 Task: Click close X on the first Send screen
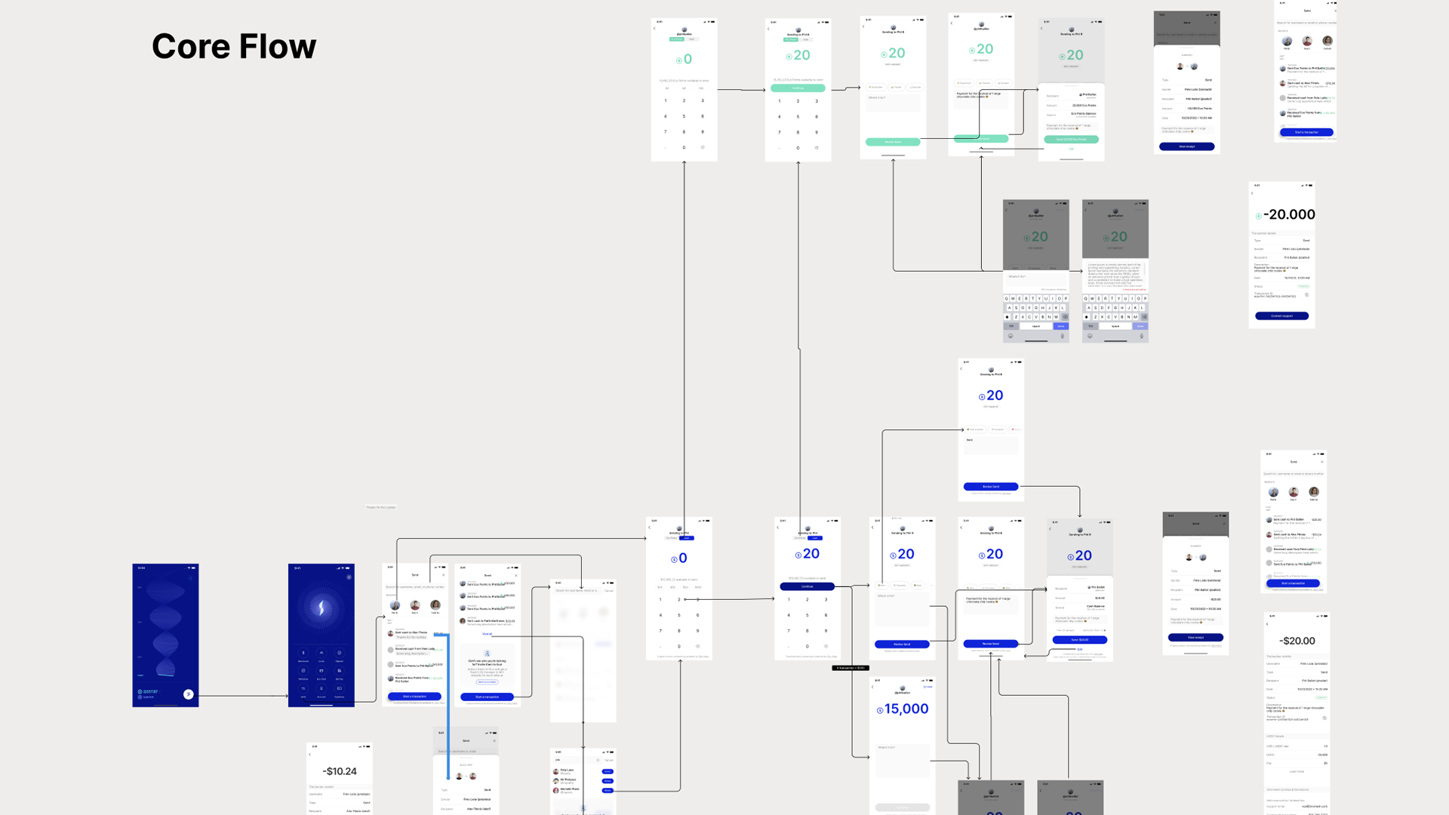click(443, 575)
